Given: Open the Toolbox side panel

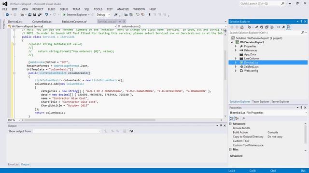Looking at the screenshot, I should pos(3,24).
